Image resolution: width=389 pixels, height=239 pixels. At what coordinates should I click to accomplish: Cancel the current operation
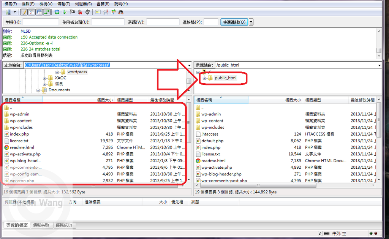72,12
